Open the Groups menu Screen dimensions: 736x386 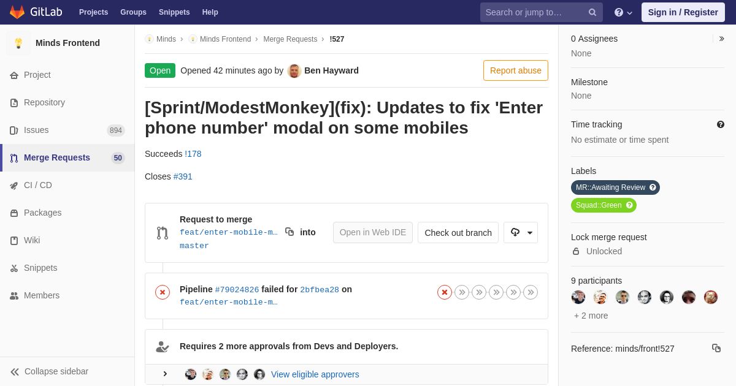(133, 12)
